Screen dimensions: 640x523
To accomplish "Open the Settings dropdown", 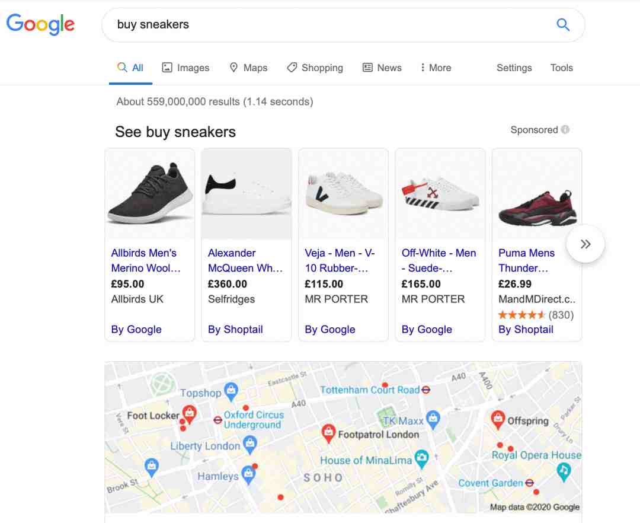I will [514, 68].
